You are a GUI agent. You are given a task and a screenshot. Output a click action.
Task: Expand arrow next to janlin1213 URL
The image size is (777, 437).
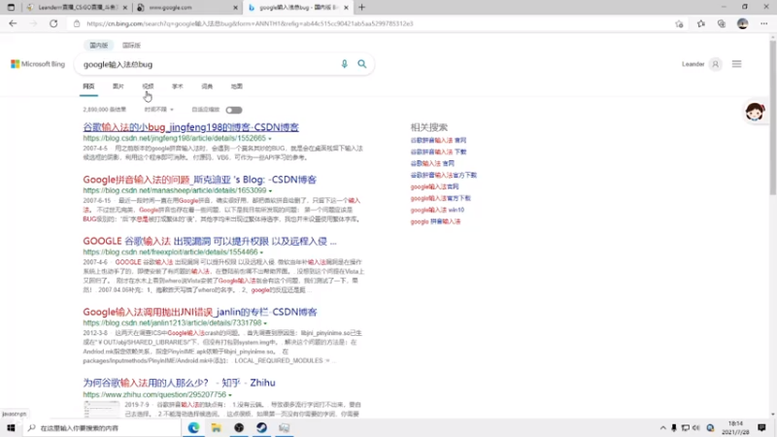pyautogui.click(x=265, y=323)
